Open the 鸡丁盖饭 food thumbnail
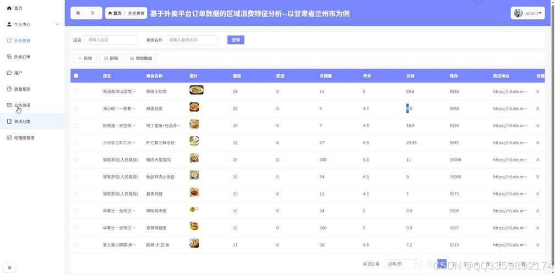Screen dimensions: 555x275 click(x=194, y=124)
